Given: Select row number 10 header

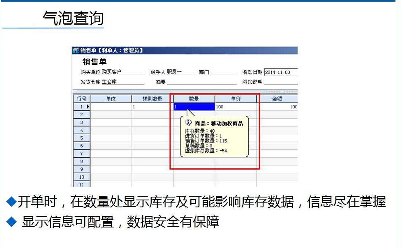Looking at the screenshot, I should coord(81,177).
